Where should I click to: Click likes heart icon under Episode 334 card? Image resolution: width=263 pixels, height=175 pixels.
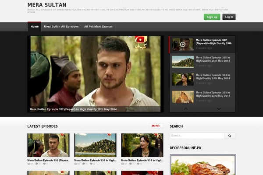[138, 164]
